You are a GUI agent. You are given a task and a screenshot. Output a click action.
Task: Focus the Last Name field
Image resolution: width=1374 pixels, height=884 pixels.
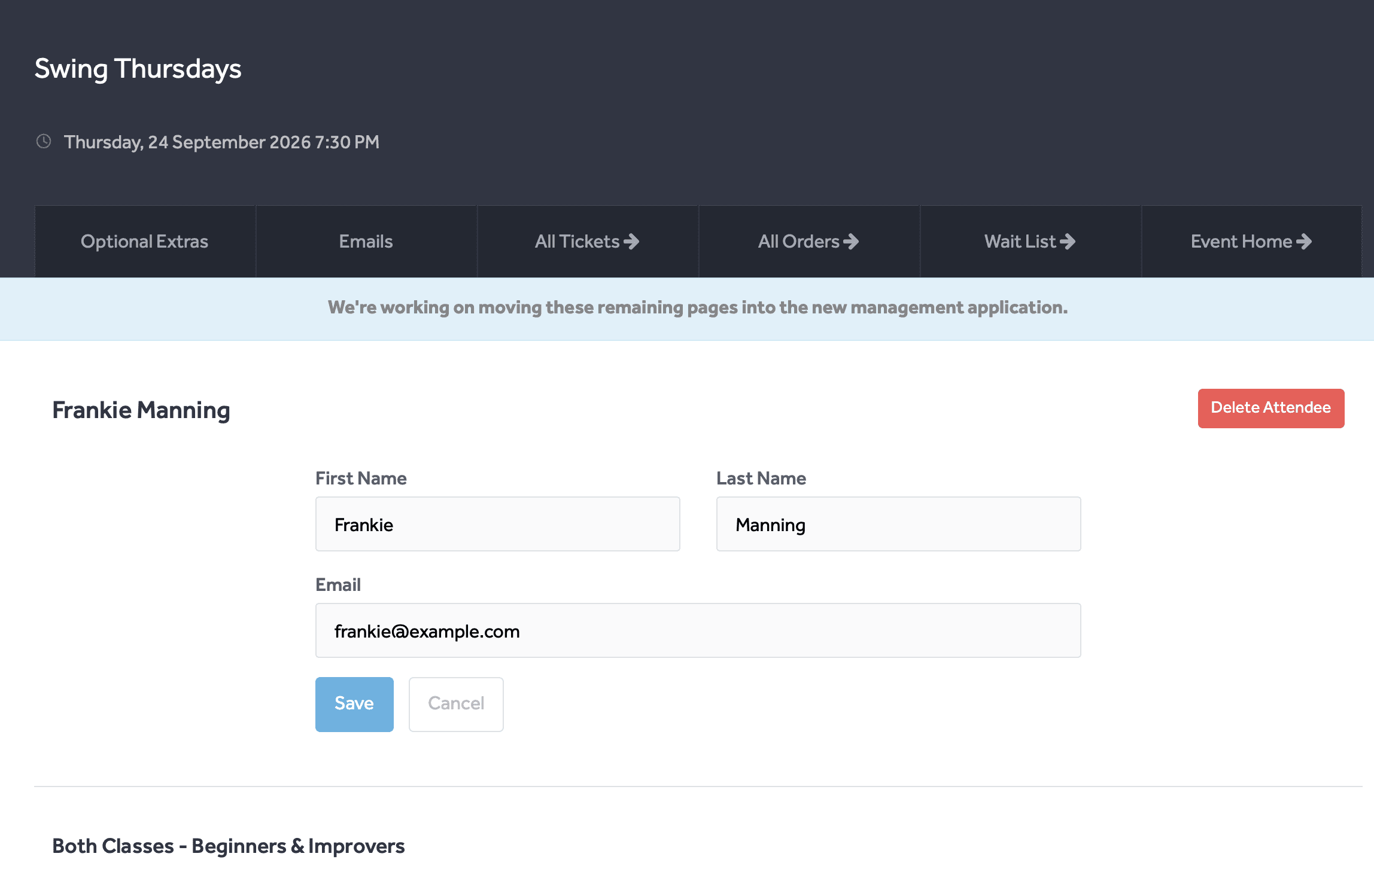(899, 524)
